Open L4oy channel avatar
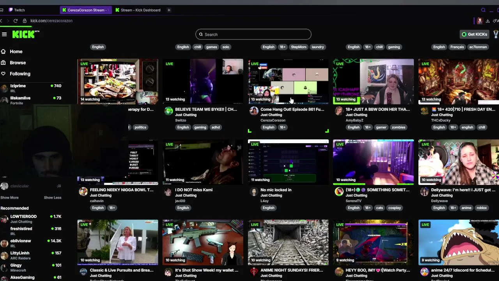Viewport: 499px width, 281px height. [x=254, y=192]
